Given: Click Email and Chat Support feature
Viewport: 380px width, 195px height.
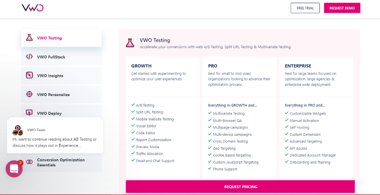Looking at the screenshot, I should coord(155,161).
